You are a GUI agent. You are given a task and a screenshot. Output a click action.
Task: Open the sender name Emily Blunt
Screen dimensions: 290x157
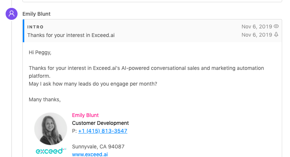(37, 14)
